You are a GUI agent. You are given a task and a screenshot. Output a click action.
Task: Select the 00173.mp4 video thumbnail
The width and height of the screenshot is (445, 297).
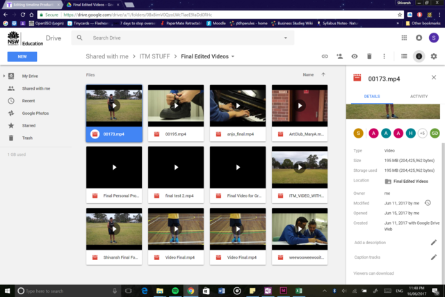tap(114, 106)
